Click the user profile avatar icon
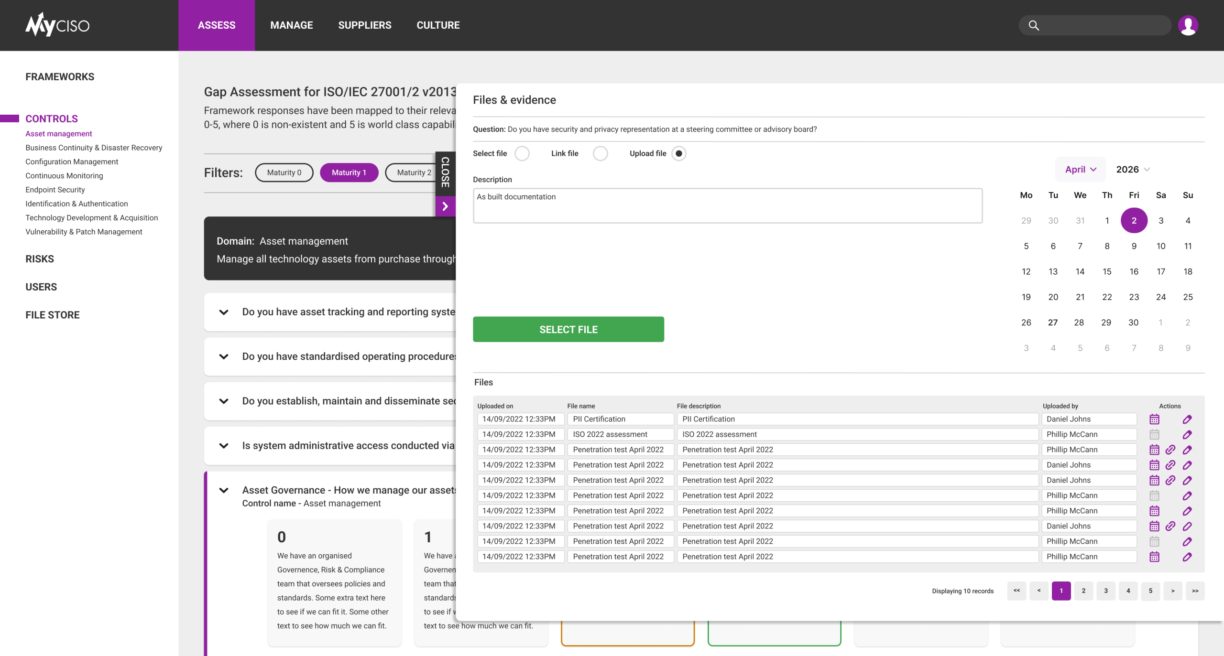Screen dimensions: 1224x656 1188,25
